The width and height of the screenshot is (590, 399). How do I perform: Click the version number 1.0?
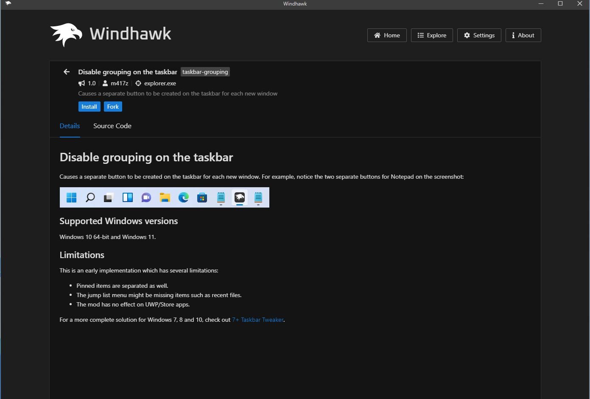click(92, 83)
